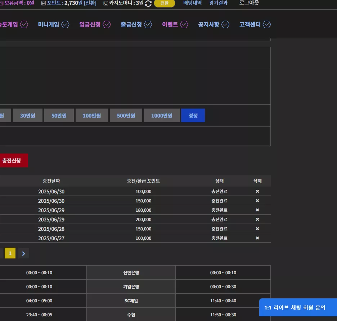Click the [전환] point conversion link

90,3
